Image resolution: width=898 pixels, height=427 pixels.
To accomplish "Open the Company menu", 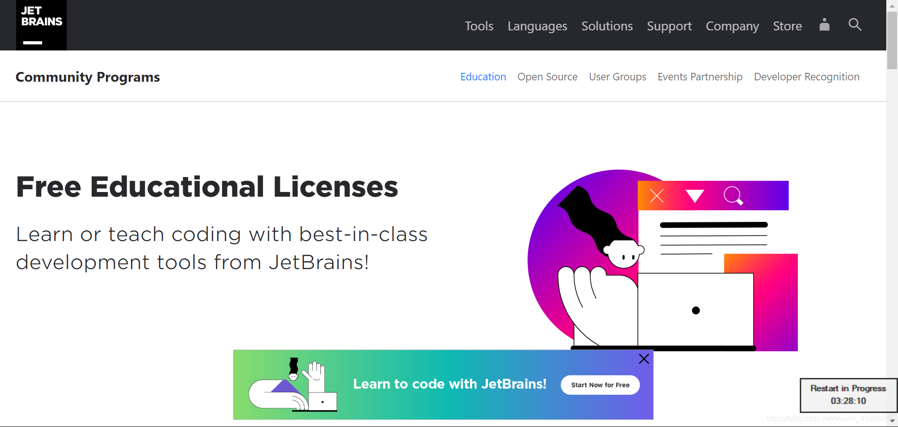I will [x=732, y=27].
